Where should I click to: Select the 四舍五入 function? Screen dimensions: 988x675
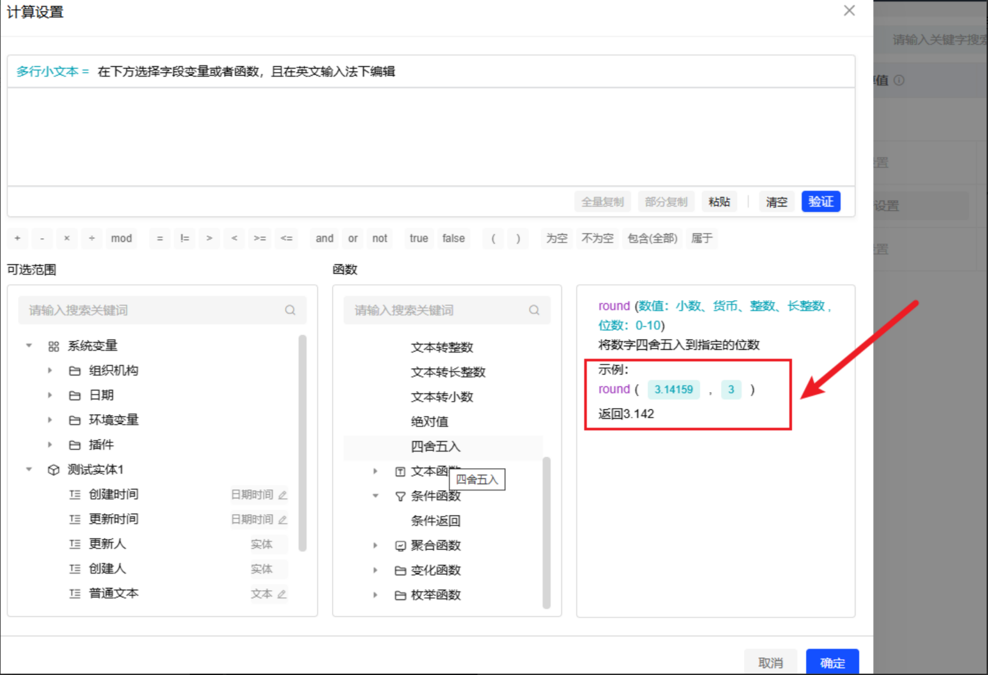(435, 447)
